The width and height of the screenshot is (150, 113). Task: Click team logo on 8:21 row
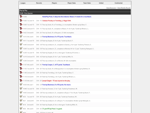(x=21, y=101)
